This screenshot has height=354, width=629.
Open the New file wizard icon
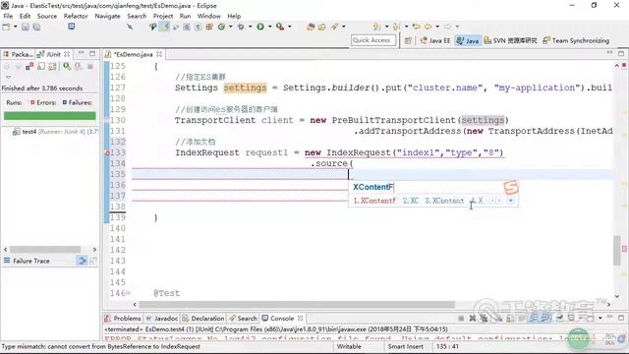pos(6,27)
